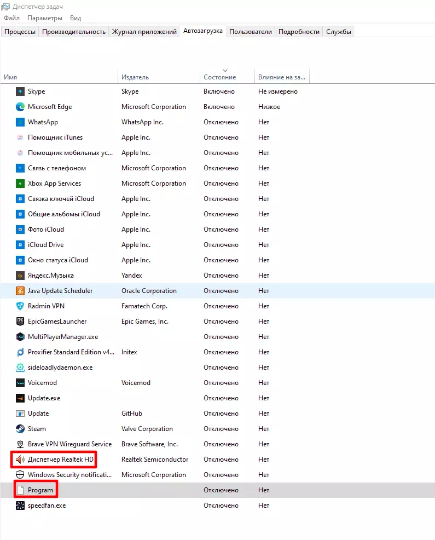Click Отключено status for Steam

tap(221, 429)
